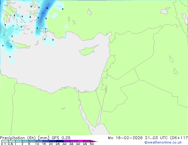Click the '[mm]' unit label
This screenshot has width=188, height=145.
tap(44, 138)
